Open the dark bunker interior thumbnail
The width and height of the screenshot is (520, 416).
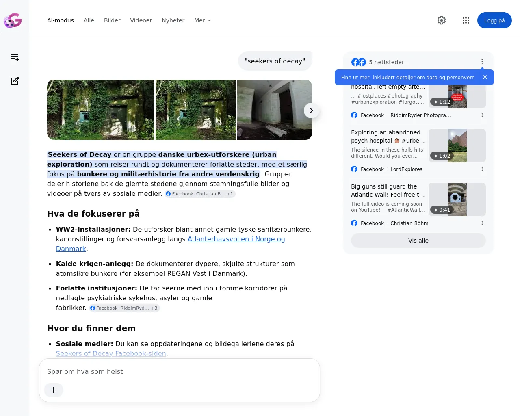275,110
